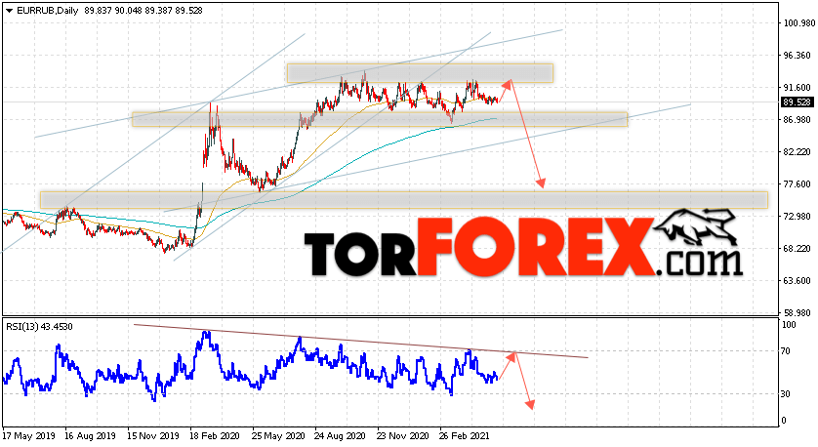This screenshot has width=818, height=447.
Task: Click the 96.360 price axis label
Action: (x=798, y=56)
